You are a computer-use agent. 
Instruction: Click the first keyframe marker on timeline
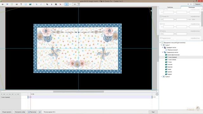point(28,97)
